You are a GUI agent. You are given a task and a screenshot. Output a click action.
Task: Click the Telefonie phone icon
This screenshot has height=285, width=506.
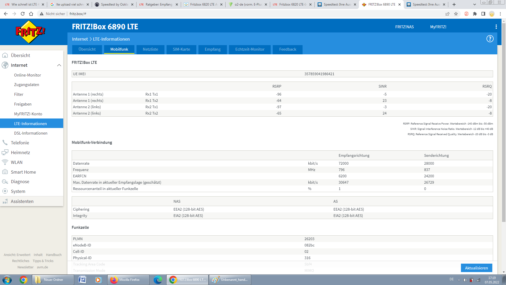(x=5, y=143)
